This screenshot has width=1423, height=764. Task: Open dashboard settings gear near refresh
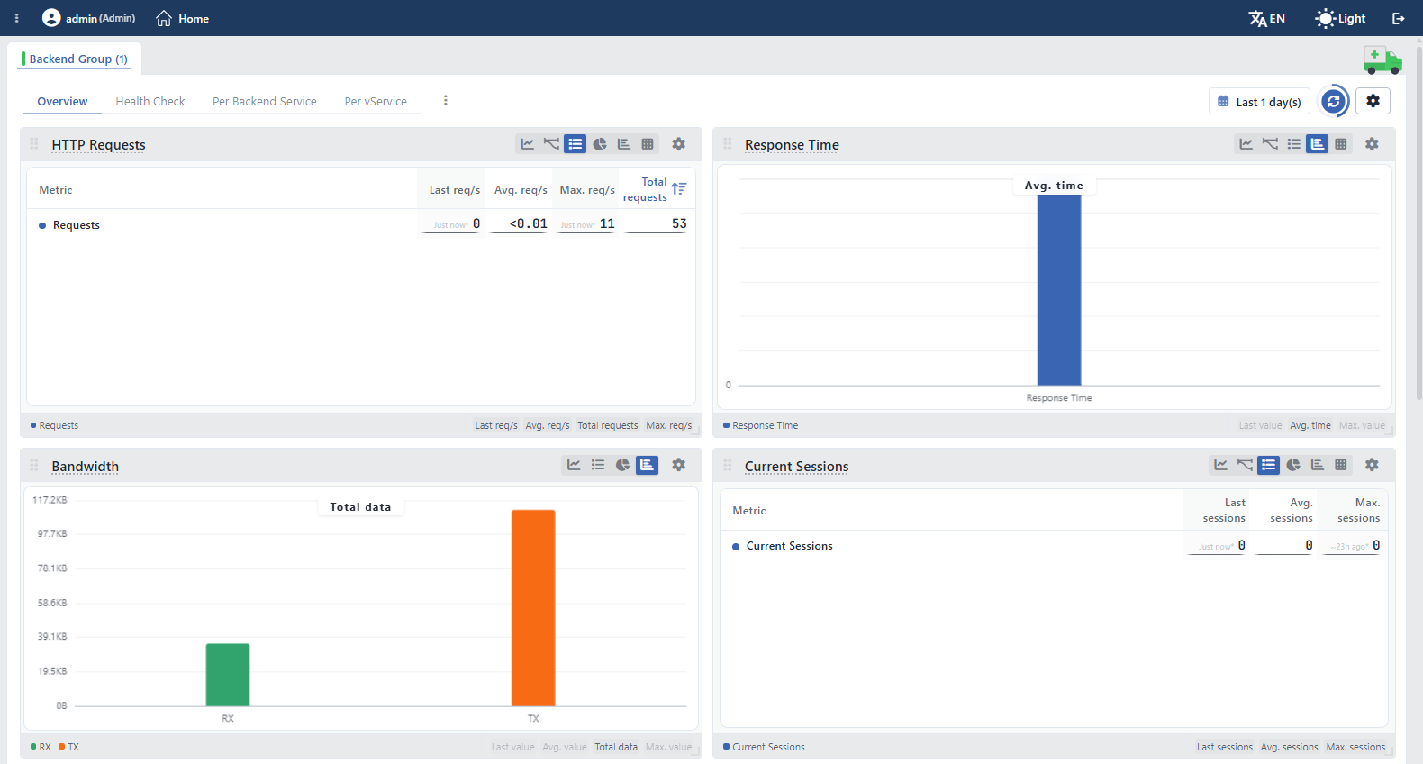(1373, 101)
